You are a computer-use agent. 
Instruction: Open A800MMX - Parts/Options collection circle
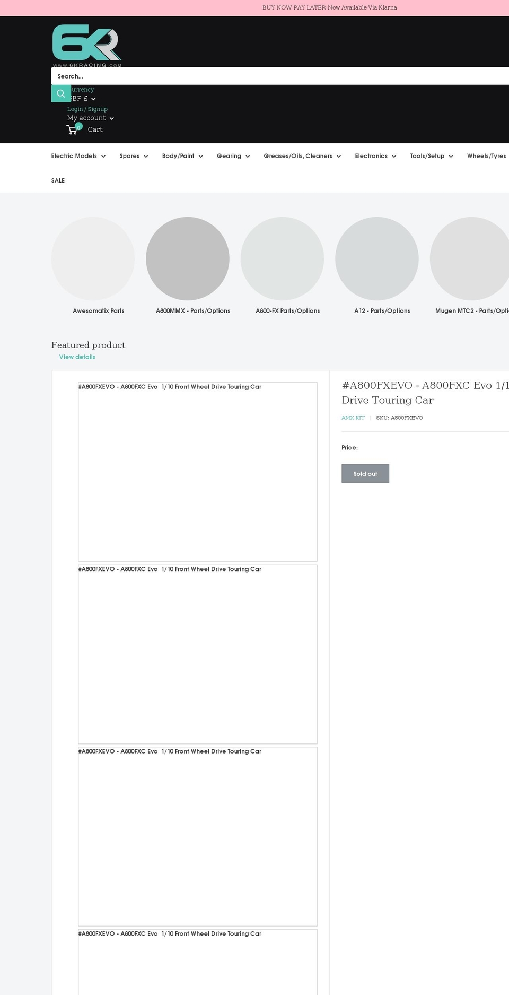(188, 258)
